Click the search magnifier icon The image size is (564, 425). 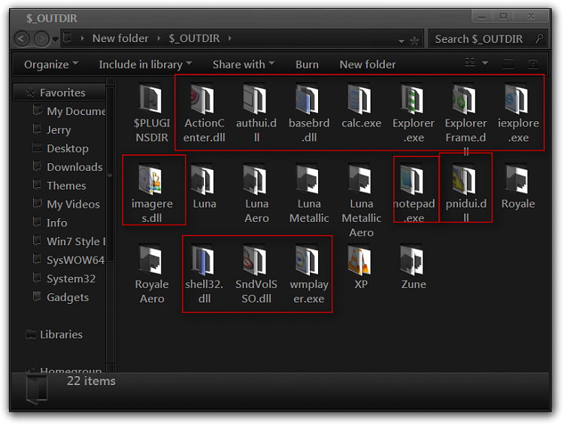coord(539,38)
